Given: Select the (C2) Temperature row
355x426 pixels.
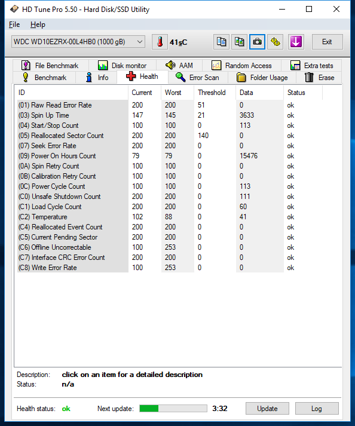Looking at the screenshot, I should tap(170, 217).
